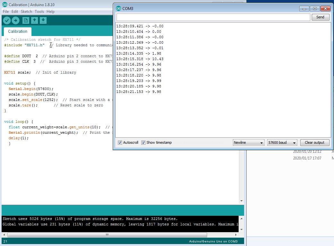The image size is (334, 246).
Task: Click the serial line timestamped 13:28:21.153
Action: point(139,92)
